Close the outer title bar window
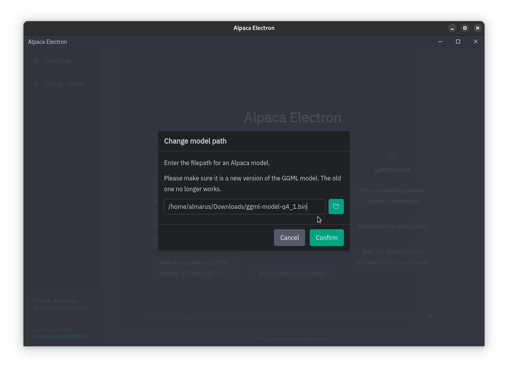The image size is (508, 372). pos(478,28)
